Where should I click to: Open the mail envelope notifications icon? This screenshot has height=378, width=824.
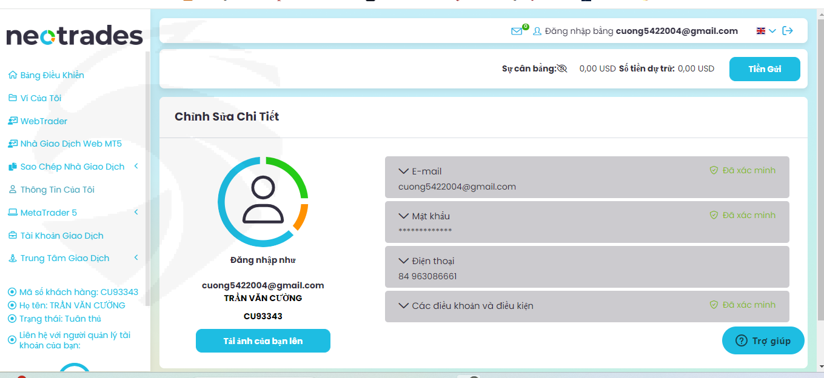click(517, 31)
